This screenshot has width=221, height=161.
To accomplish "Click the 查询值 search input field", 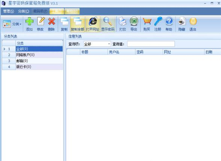I will (151, 44).
